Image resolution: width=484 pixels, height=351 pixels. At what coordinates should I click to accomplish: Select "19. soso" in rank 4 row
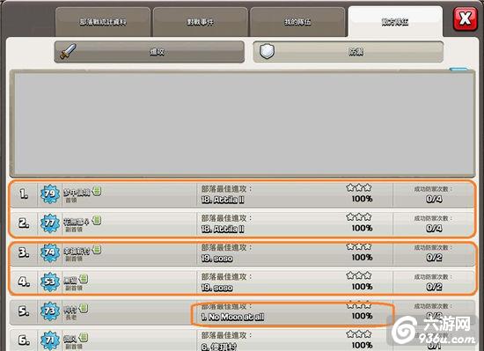[217, 288]
